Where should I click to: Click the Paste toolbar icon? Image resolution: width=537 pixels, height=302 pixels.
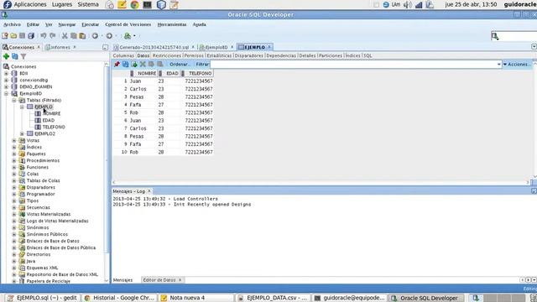coord(82,35)
